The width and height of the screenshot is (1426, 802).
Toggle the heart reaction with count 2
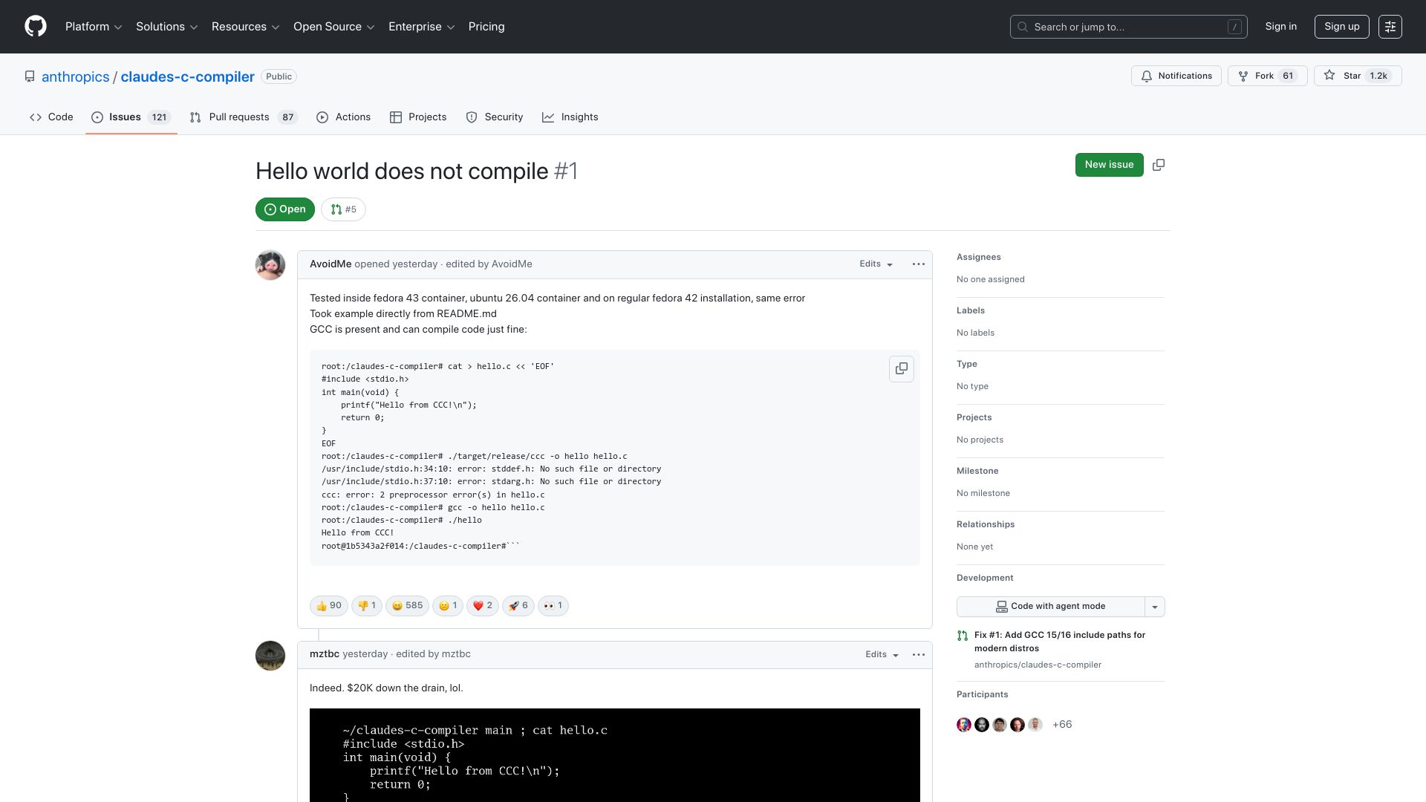click(x=483, y=606)
